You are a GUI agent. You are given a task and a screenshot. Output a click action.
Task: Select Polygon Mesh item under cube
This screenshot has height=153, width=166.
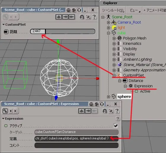[135, 38]
